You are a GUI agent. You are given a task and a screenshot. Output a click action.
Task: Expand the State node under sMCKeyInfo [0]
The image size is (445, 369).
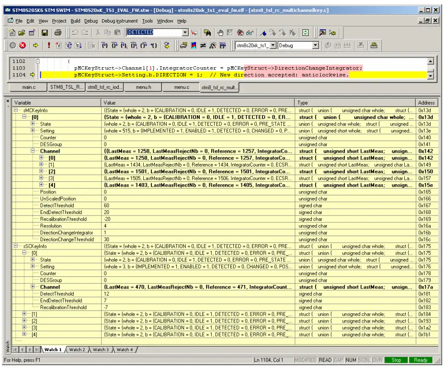coord(33,124)
